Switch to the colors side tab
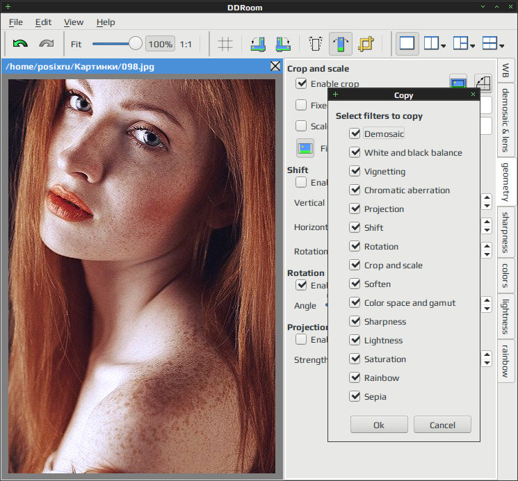The height and width of the screenshot is (481, 518). [x=505, y=275]
